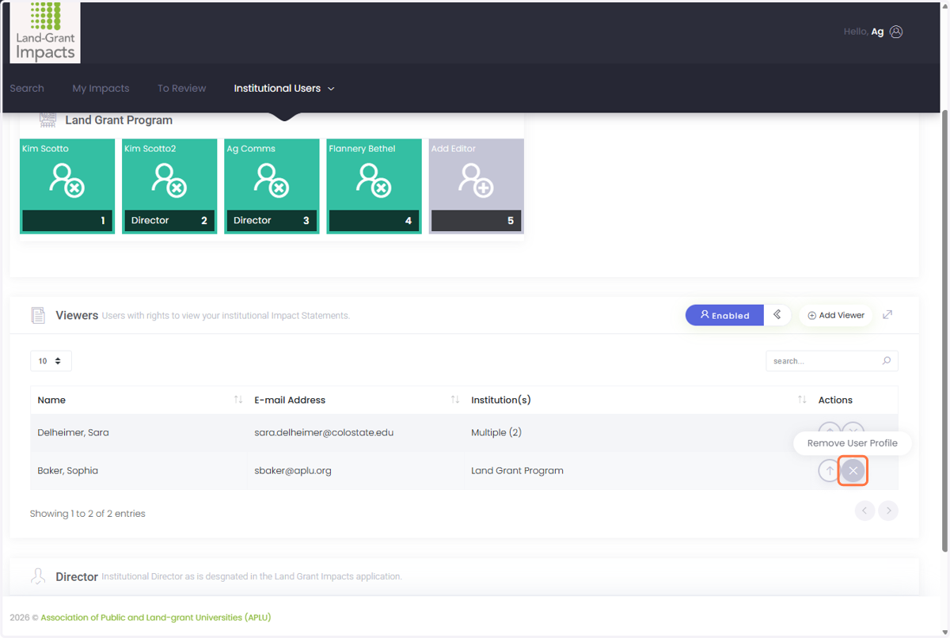
Task: Click the page vertical scrollbar
Action: click(944, 332)
